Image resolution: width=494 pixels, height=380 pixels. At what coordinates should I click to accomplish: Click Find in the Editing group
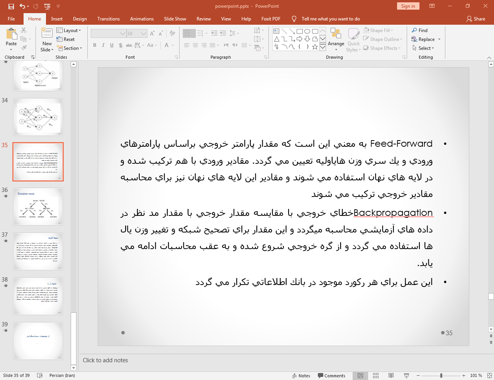click(420, 31)
